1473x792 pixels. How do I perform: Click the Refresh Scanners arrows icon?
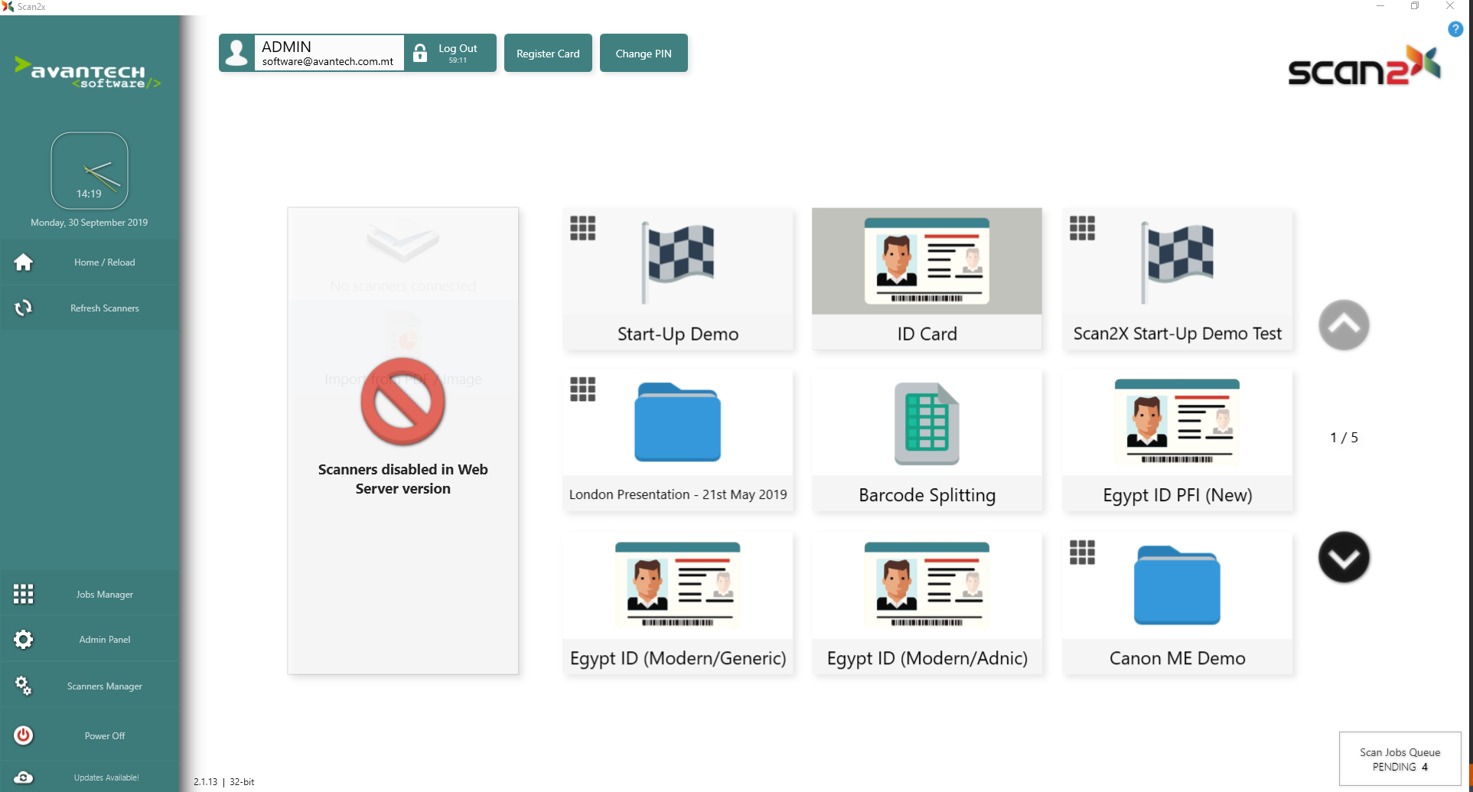coord(24,308)
